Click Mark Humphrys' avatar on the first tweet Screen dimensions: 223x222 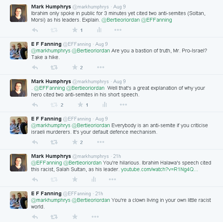[18, 14]
